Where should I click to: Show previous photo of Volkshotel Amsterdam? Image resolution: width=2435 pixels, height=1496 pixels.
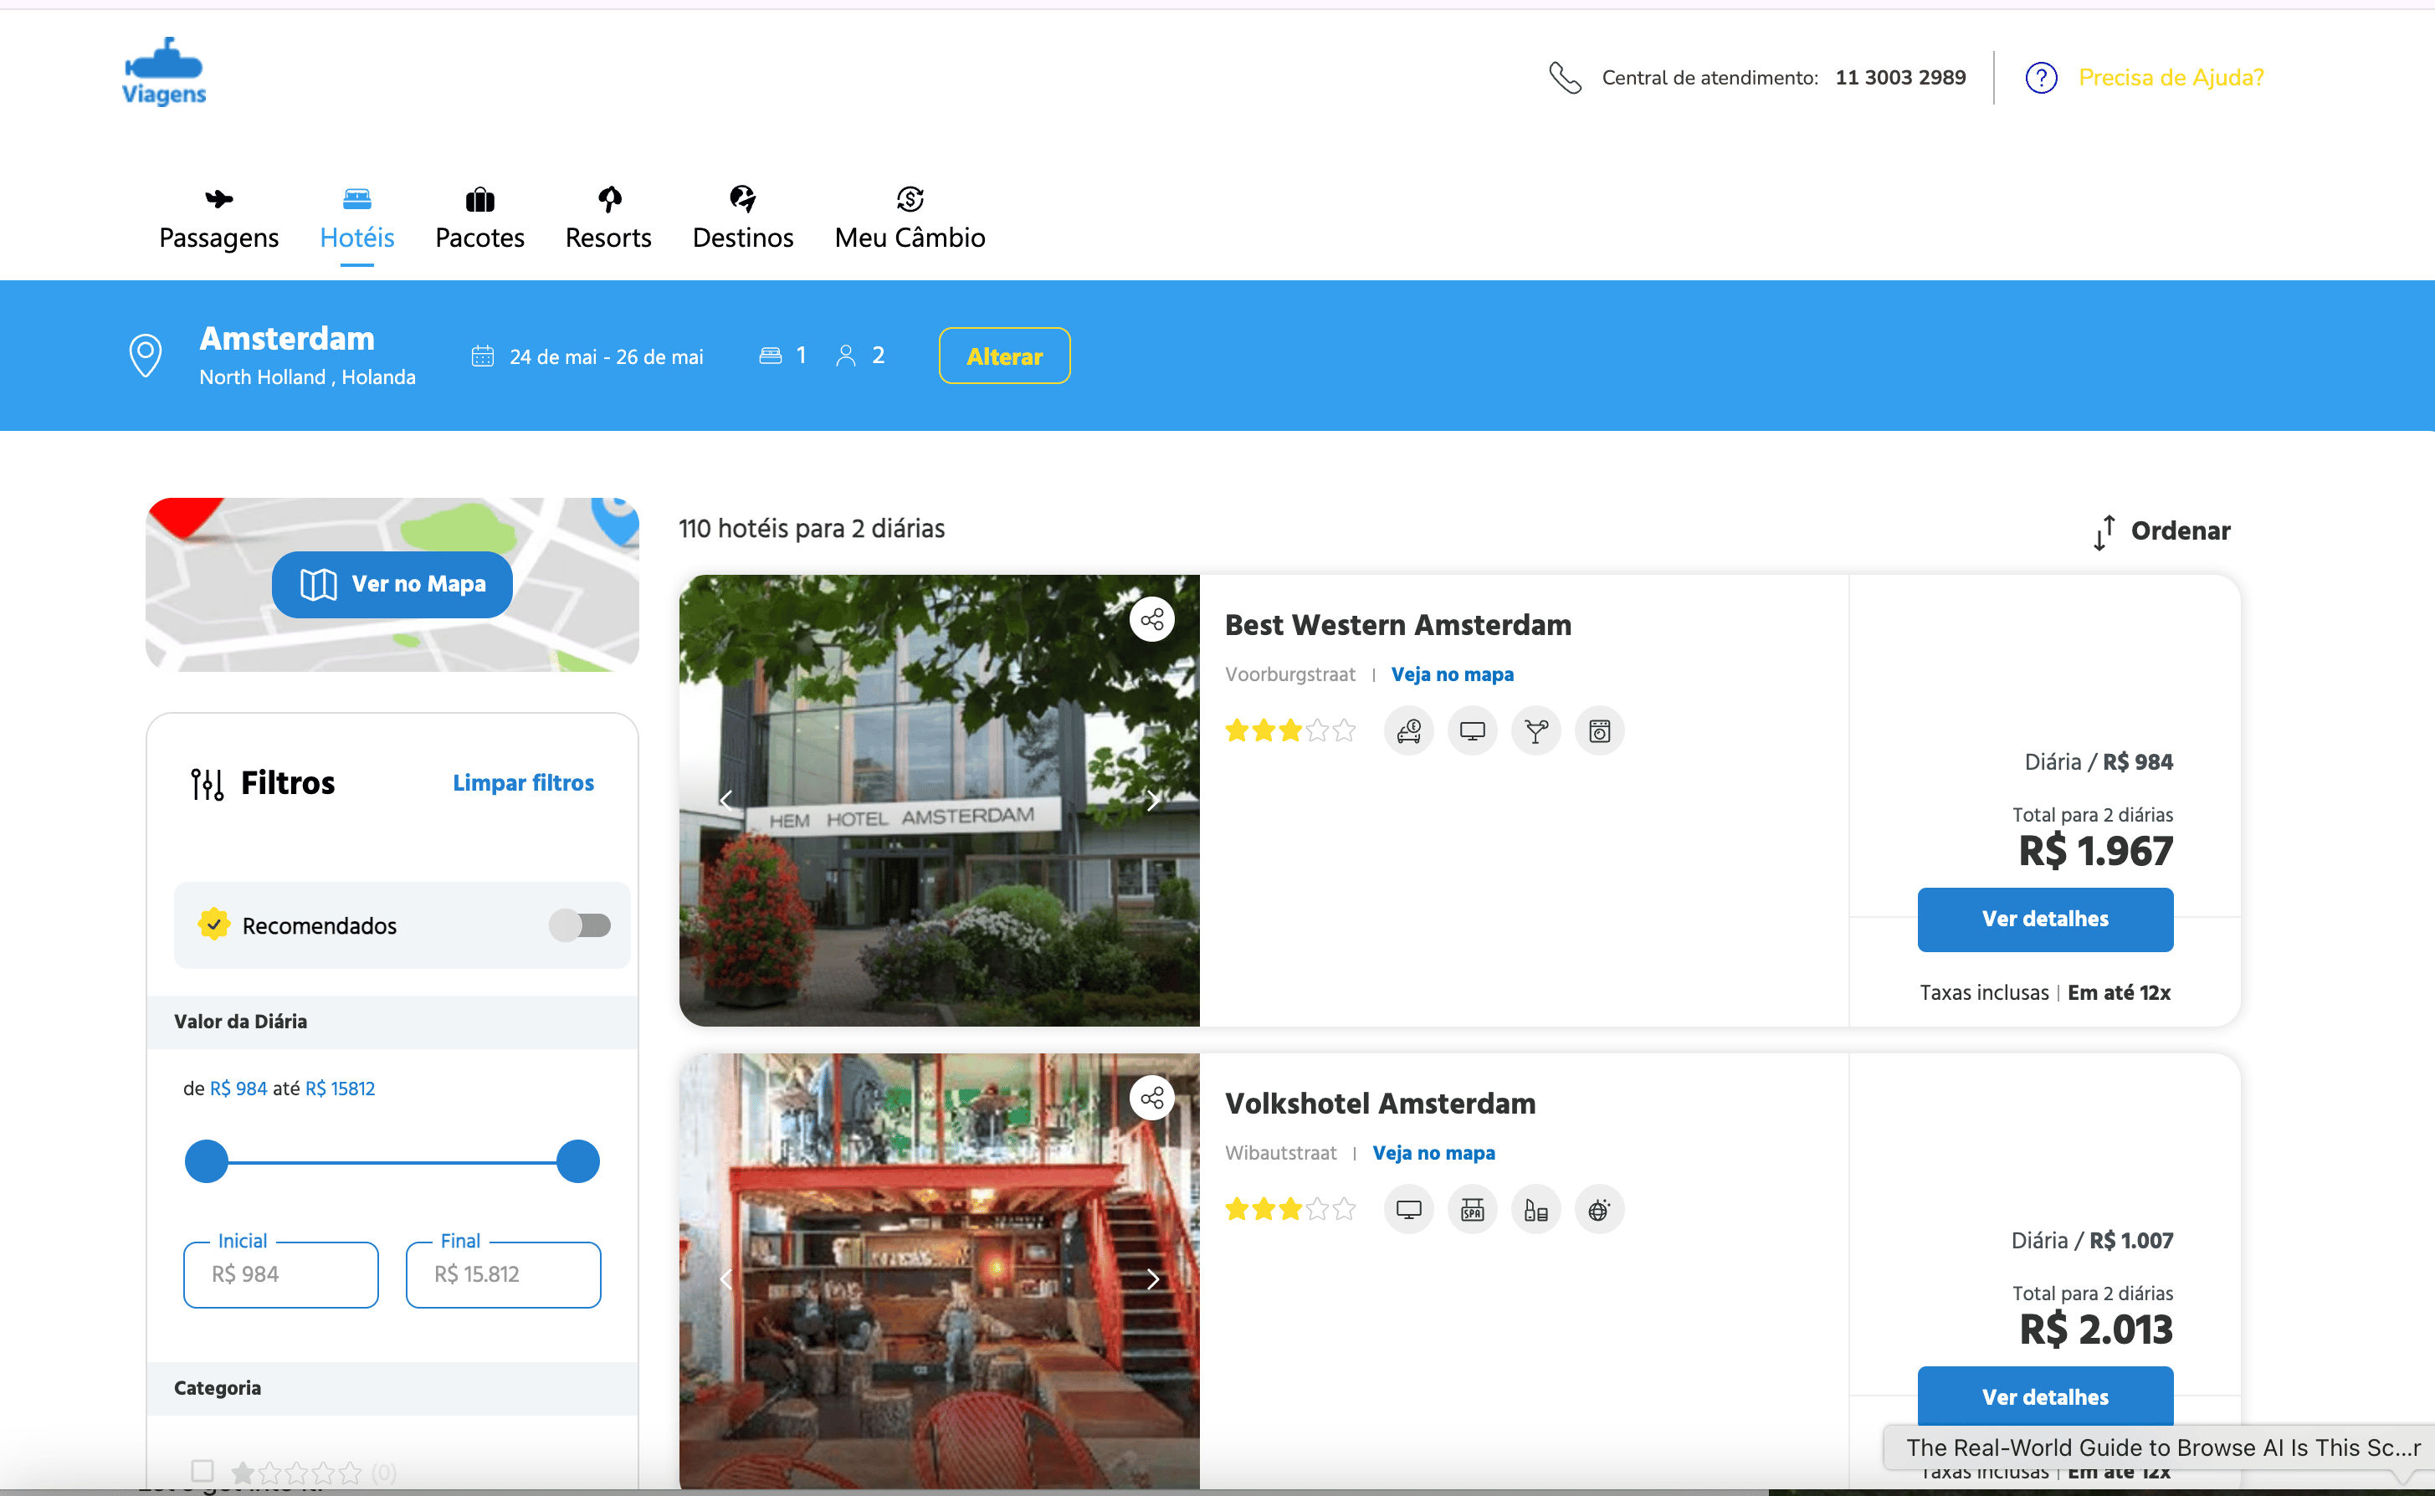pyautogui.click(x=726, y=1279)
